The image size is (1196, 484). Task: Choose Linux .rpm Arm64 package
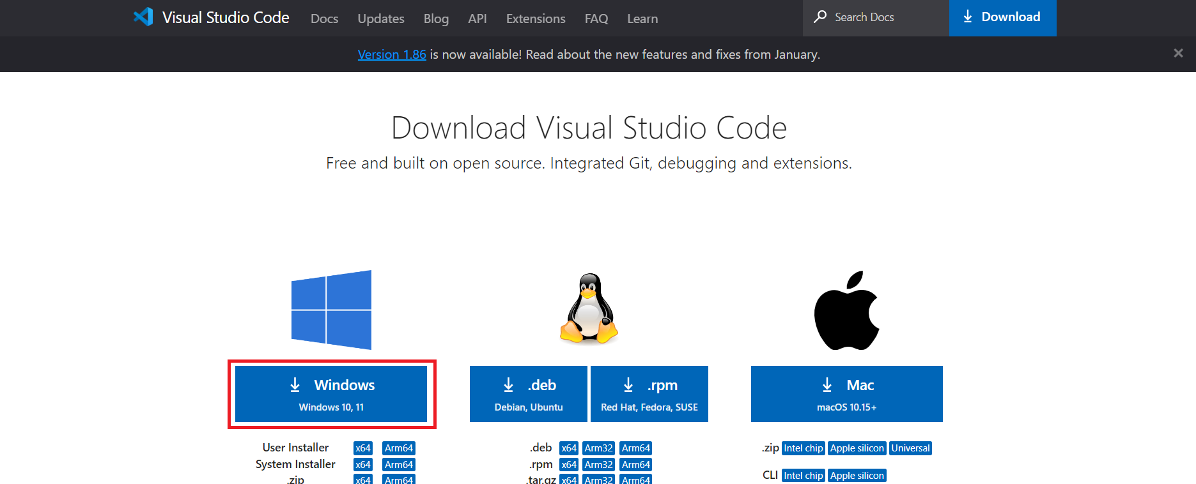click(636, 465)
